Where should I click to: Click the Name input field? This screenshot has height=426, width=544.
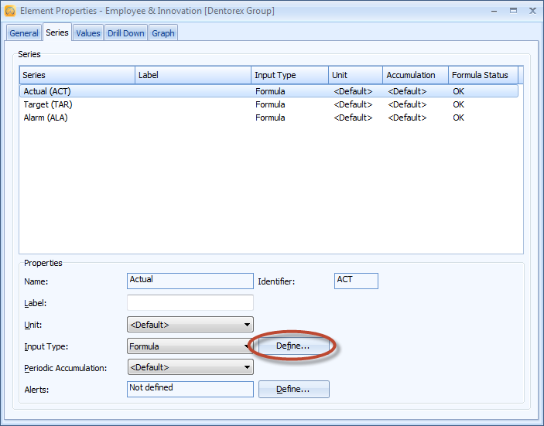pyautogui.click(x=190, y=281)
